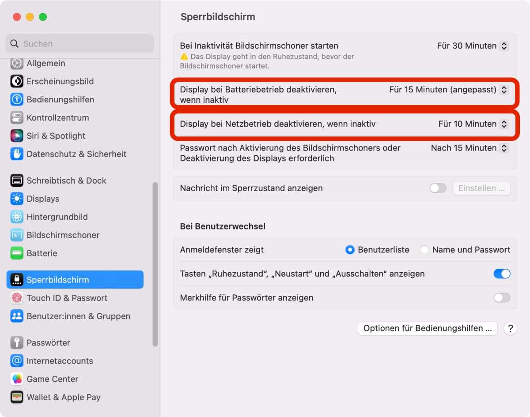530x417 pixels.
Task: Click the Kontrollzentrum icon
Action: [58, 117]
